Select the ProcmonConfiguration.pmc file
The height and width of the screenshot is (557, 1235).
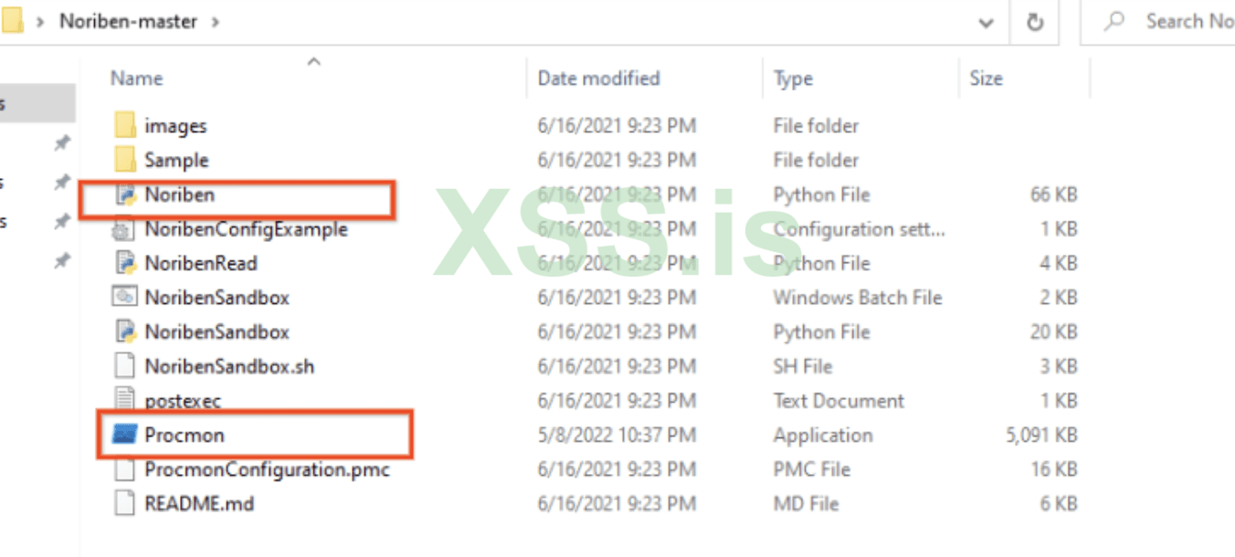pyautogui.click(x=267, y=469)
